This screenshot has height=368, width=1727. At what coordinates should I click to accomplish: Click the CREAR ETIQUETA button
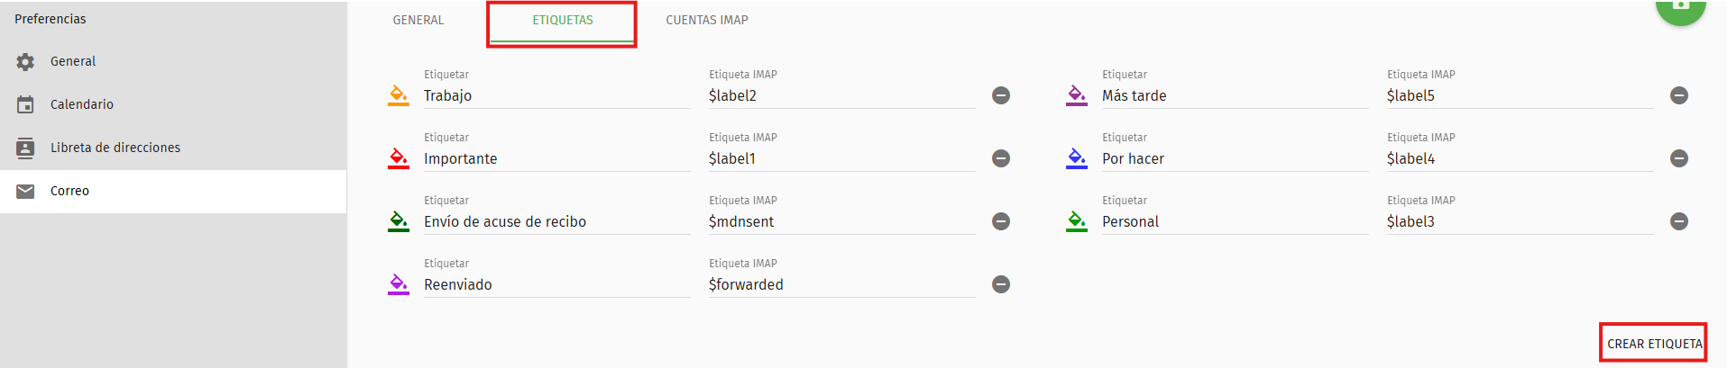pos(1655,344)
